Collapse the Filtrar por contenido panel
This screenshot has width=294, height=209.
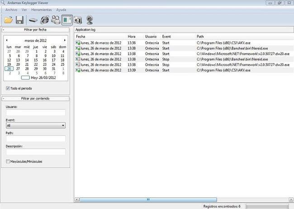pos(3,99)
